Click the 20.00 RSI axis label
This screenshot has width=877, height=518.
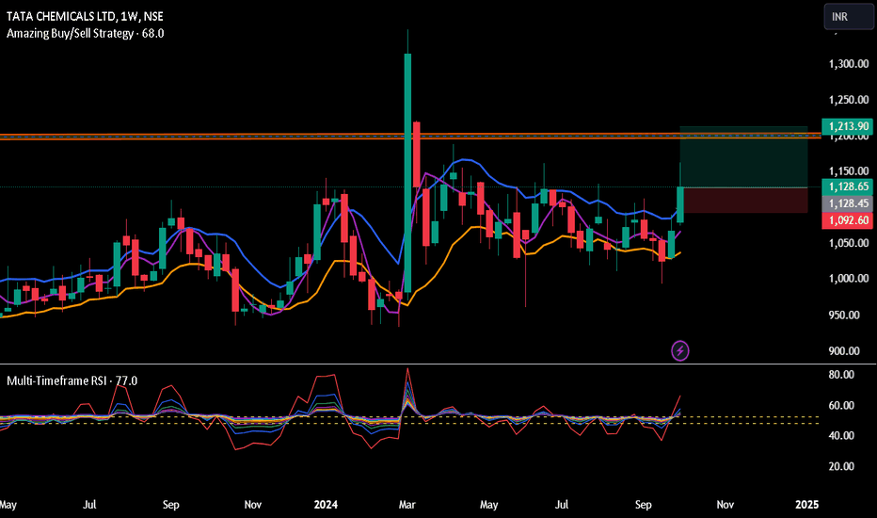841,466
